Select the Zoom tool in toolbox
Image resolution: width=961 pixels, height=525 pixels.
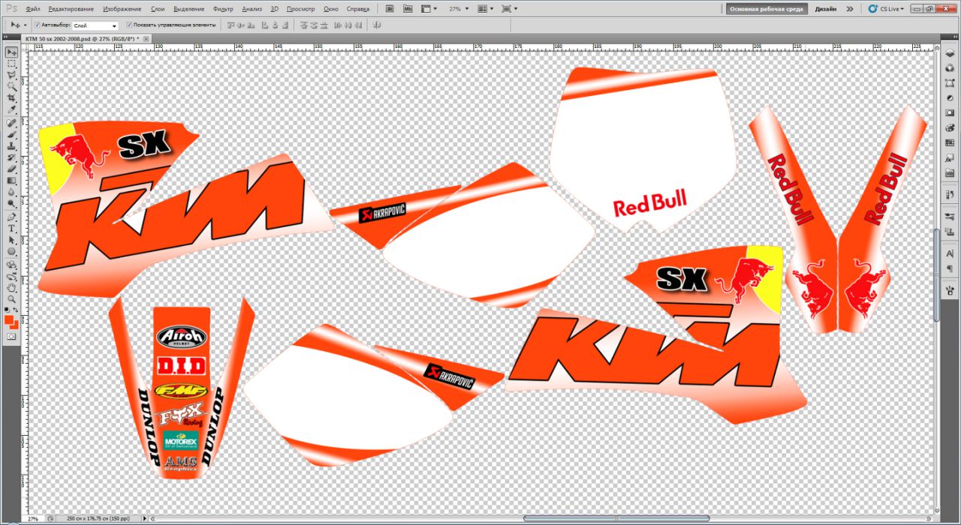[11, 298]
